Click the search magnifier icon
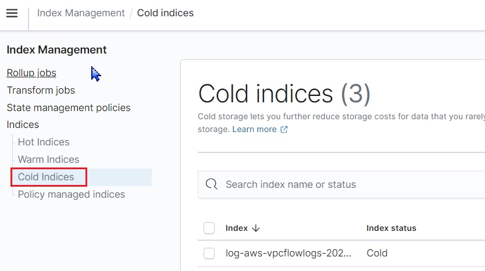This screenshot has width=485, height=271. (213, 184)
